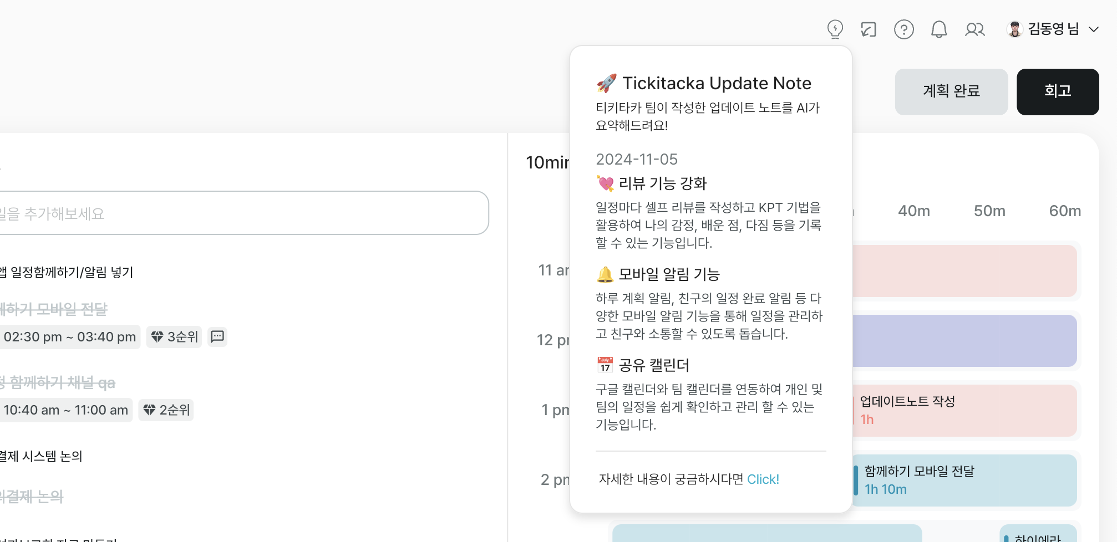Viewport: 1117px width, 542px height.
Task: Click the feedback share icon in header
Action: coord(869,29)
